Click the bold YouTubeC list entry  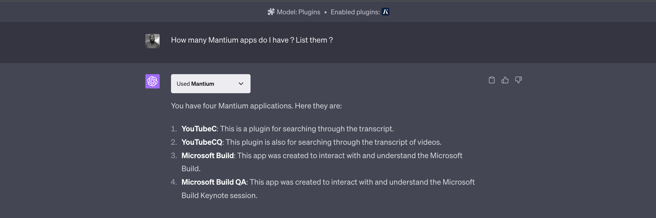(199, 129)
